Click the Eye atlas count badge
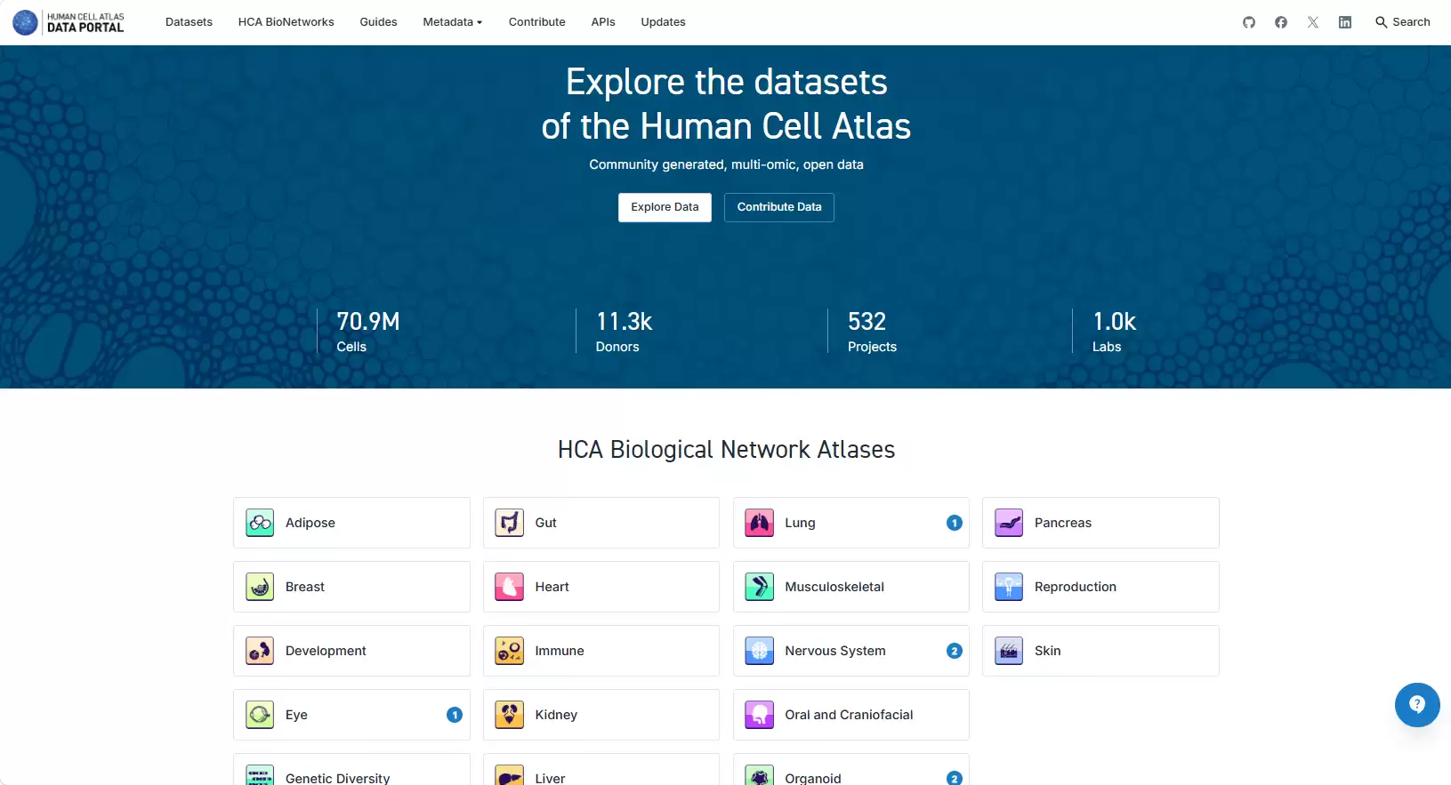The width and height of the screenshot is (1451, 785). point(455,715)
